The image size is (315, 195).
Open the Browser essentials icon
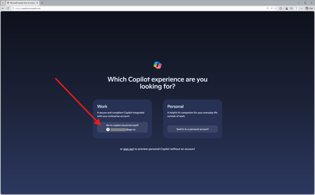[286, 8]
